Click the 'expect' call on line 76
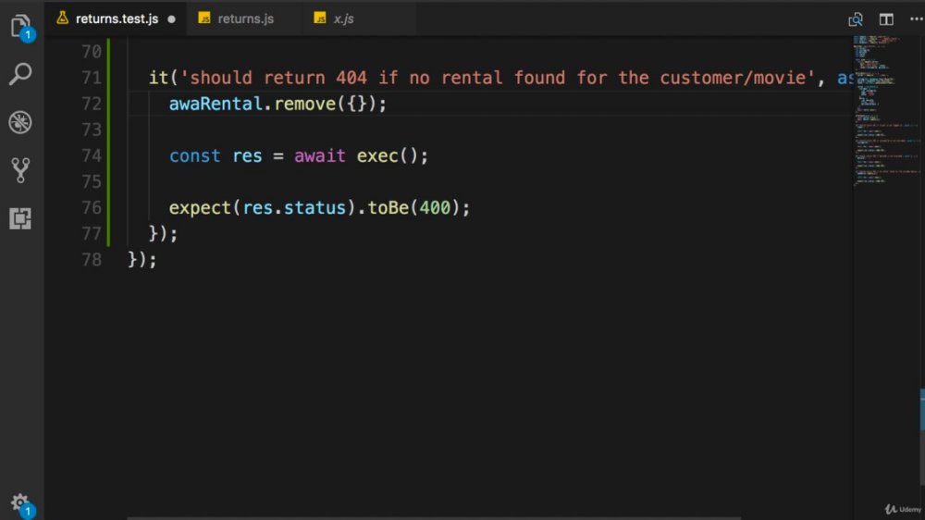The height and width of the screenshot is (520, 925). pyautogui.click(x=200, y=208)
